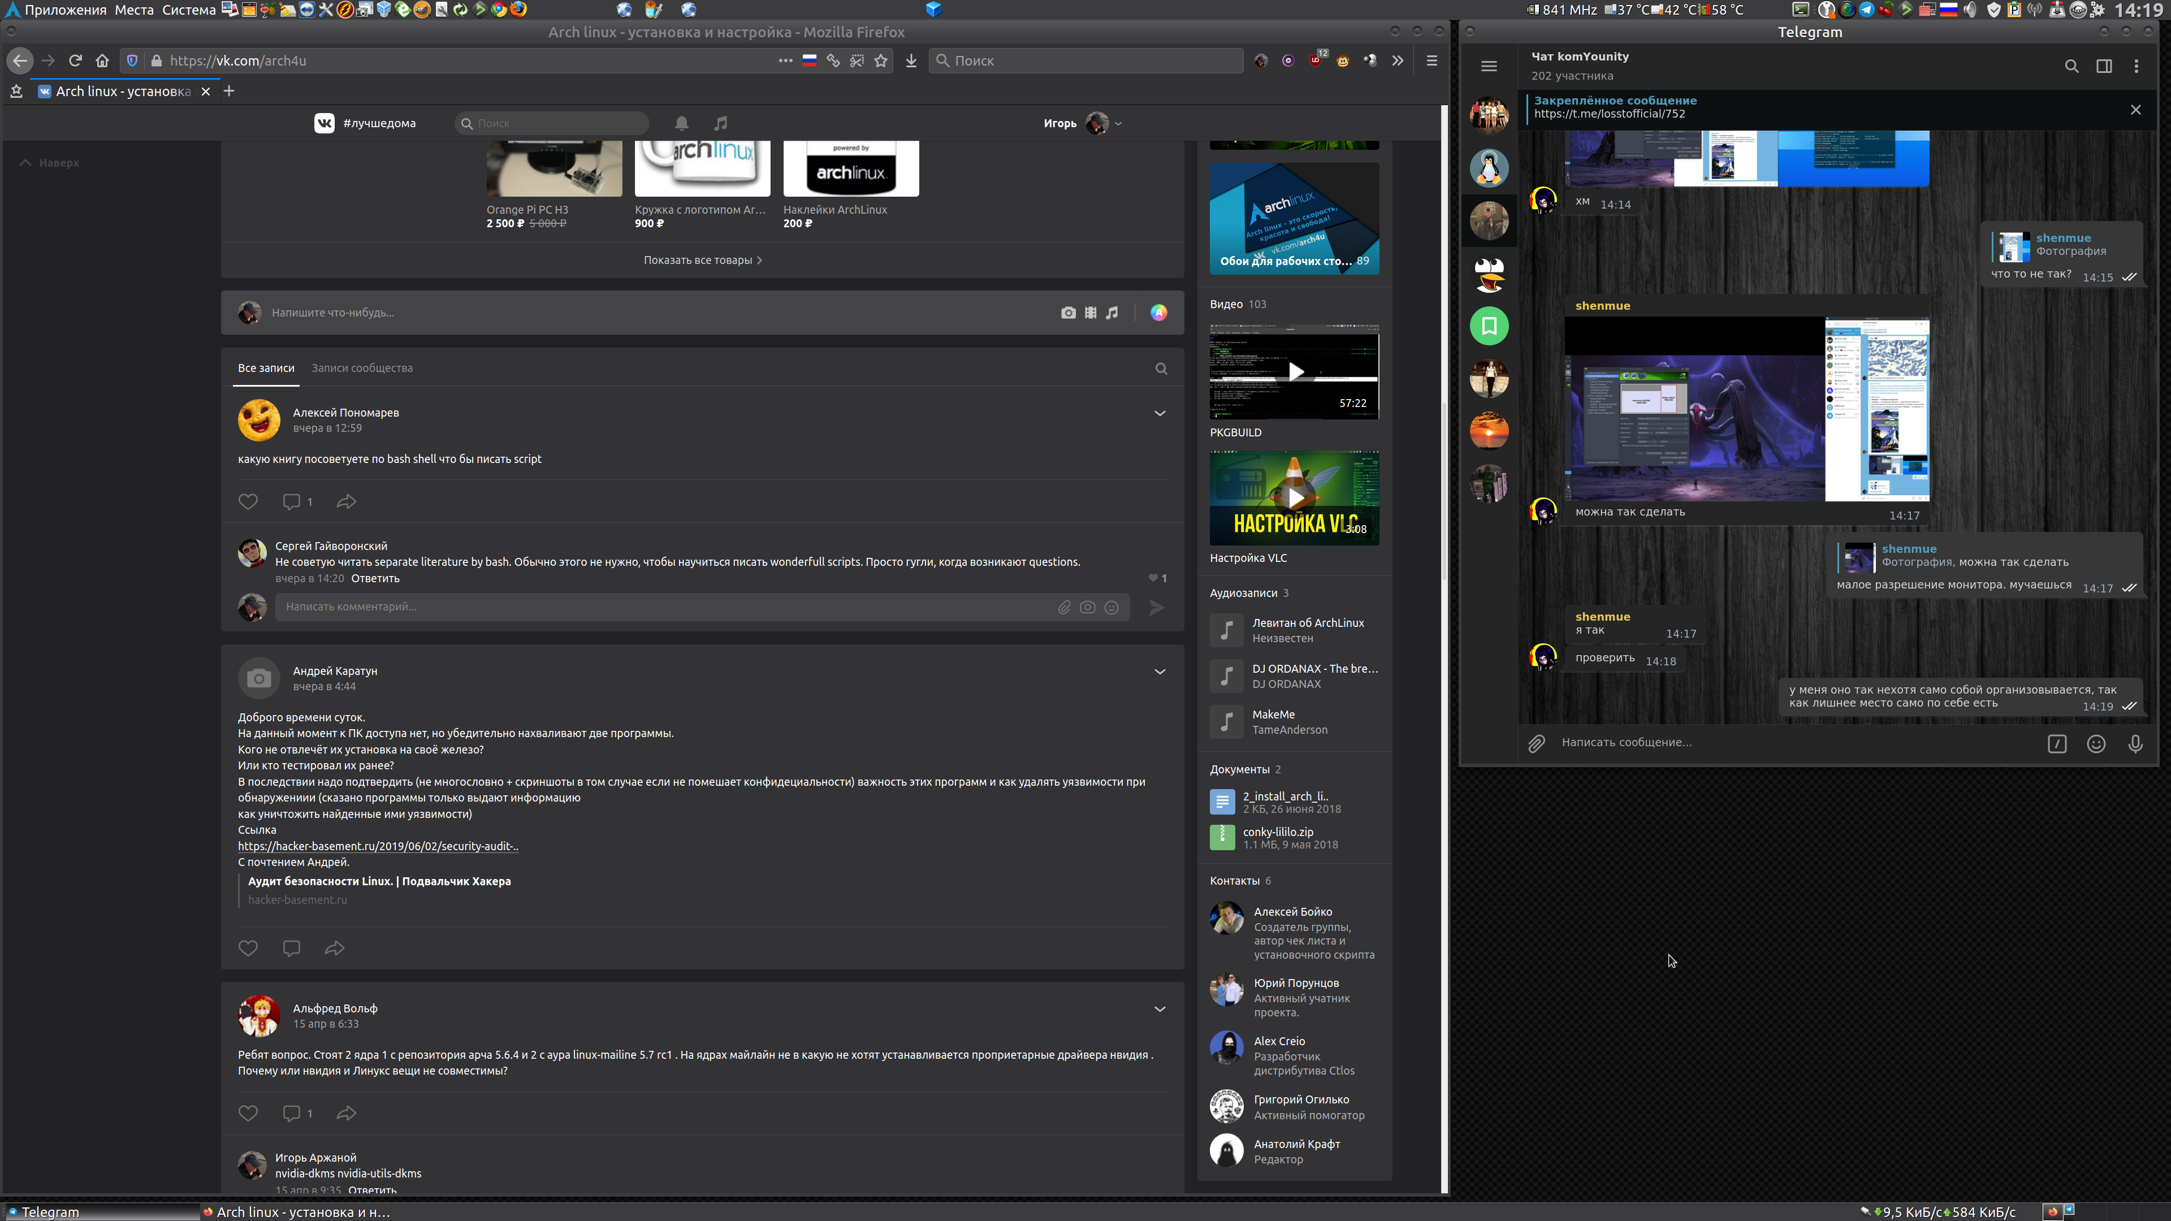Switch to Все записи tab
This screenshot has width=2171, height=1221.
pos(266,368)
